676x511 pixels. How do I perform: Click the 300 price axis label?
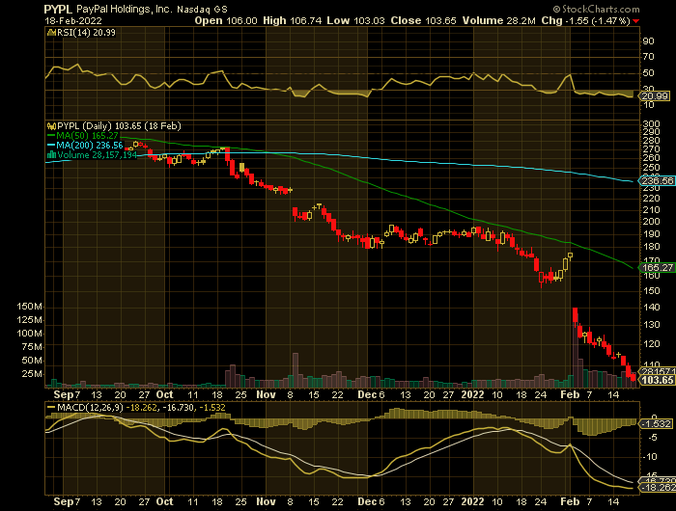(651, 124)
